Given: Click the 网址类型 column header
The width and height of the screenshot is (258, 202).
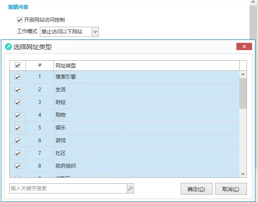Looking at the screenshot, I should click(x=146, y=65).
